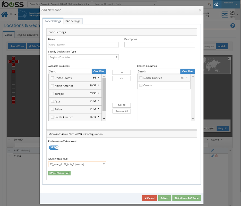
Task: Check the Canada checkbox
Action: tap(141, 85)
